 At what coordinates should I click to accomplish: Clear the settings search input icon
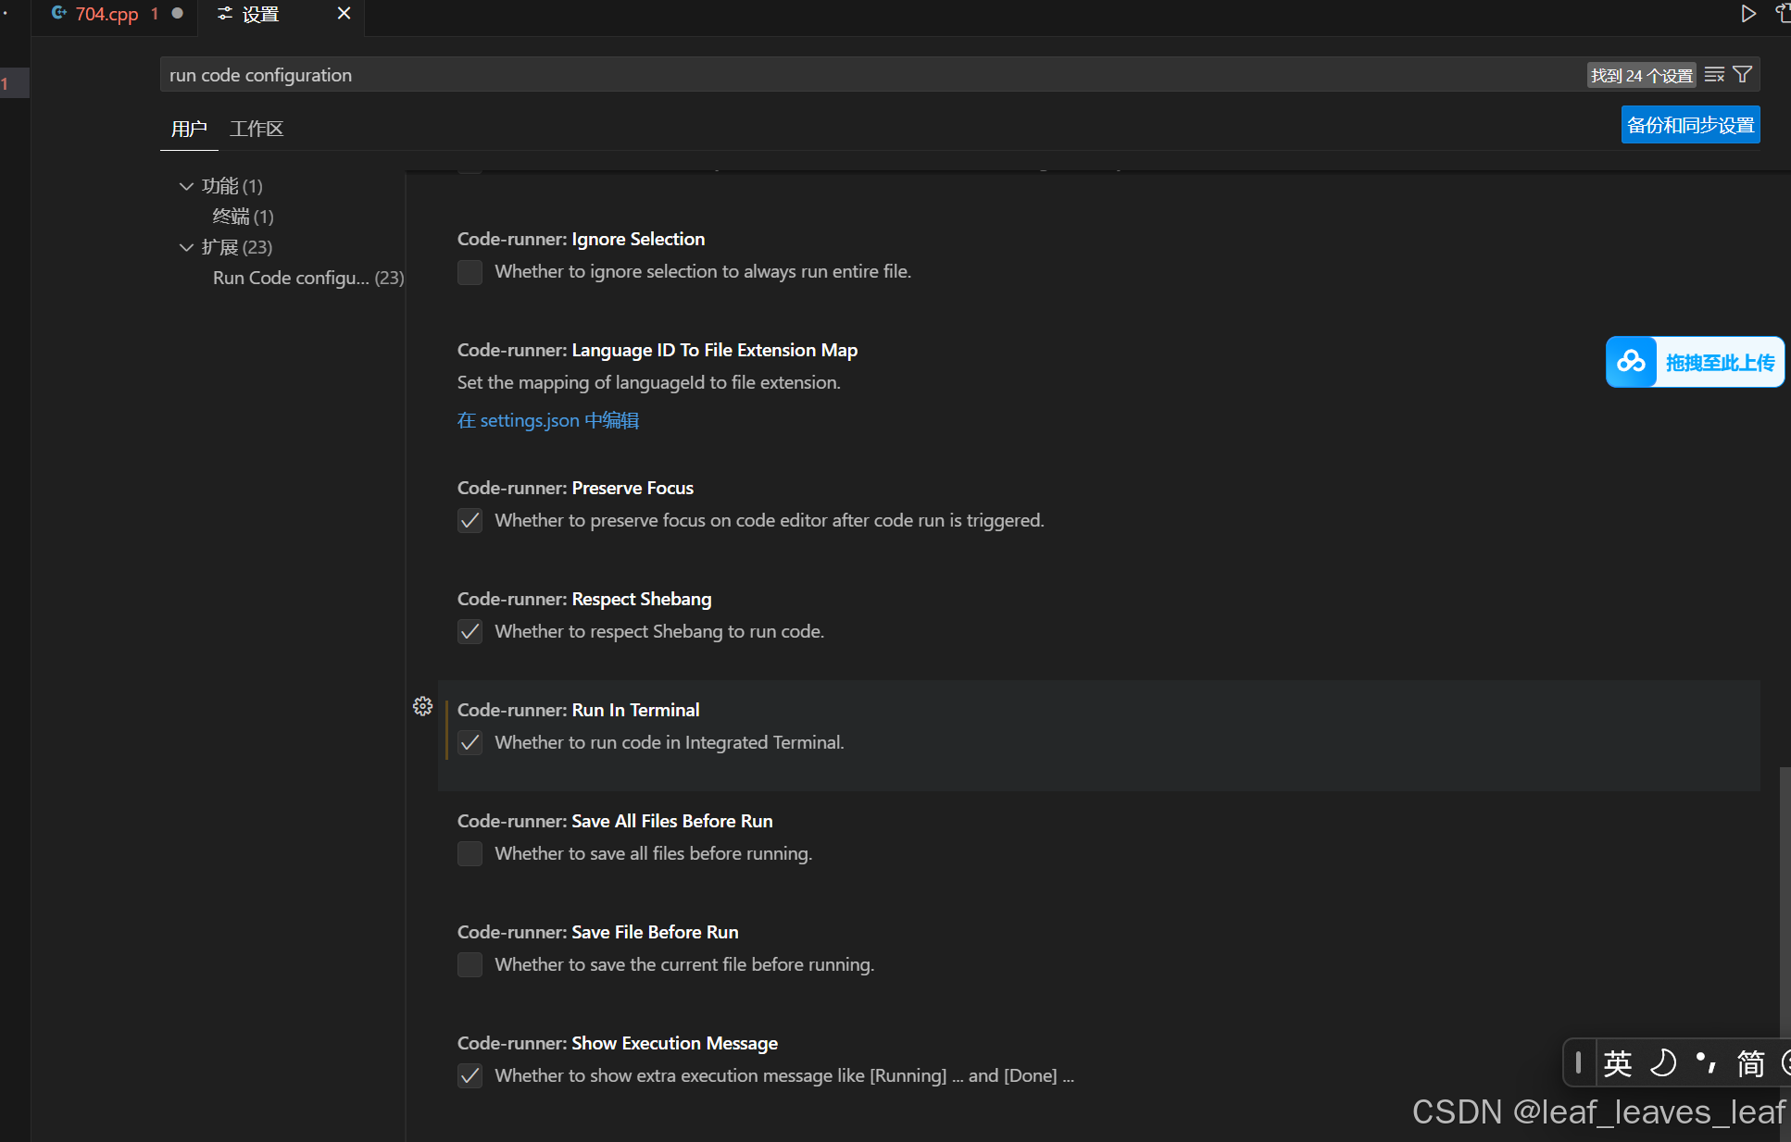(x=1714, y=75)
